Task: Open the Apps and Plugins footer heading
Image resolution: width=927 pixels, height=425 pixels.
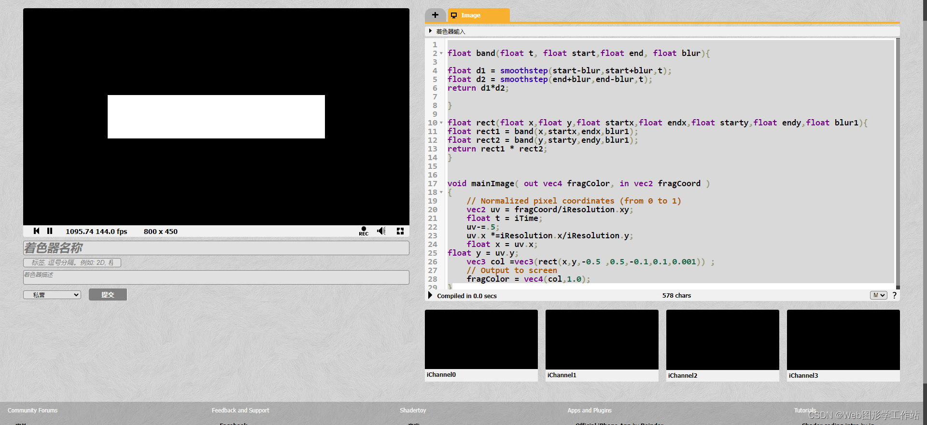Action: point(590,411)
